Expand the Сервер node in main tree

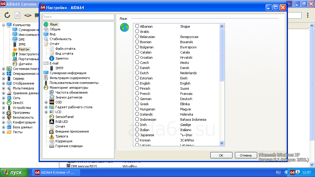pyautogui.click(x=3, y=78)
